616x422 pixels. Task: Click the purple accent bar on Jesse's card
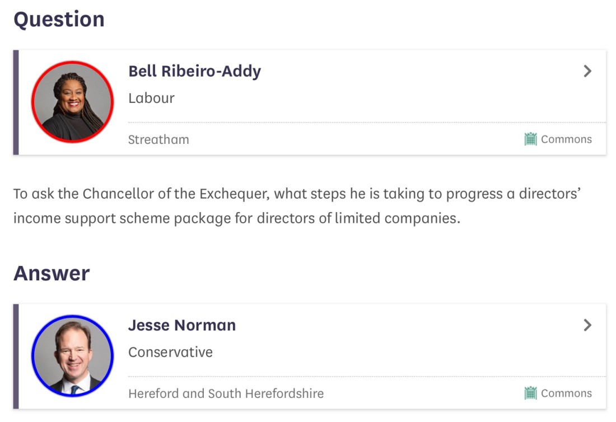[16, 356]
